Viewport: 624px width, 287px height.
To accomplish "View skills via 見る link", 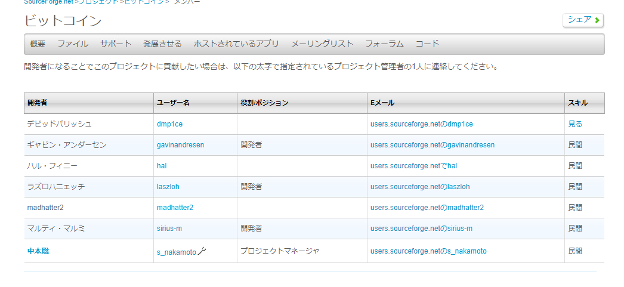I will point(575,124).
